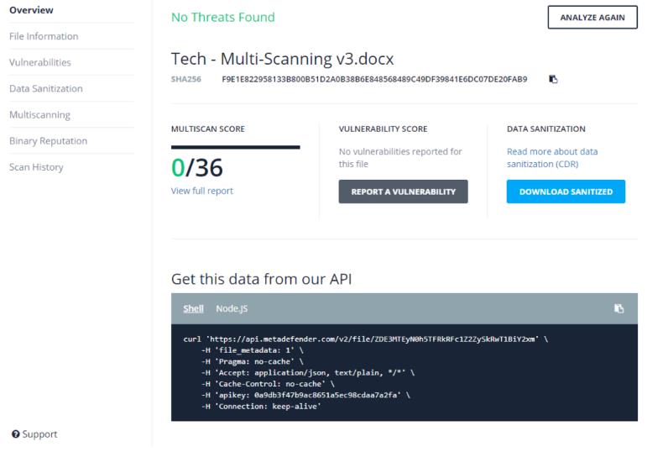Copy the API code snippet using the clipboard icon

618,308
